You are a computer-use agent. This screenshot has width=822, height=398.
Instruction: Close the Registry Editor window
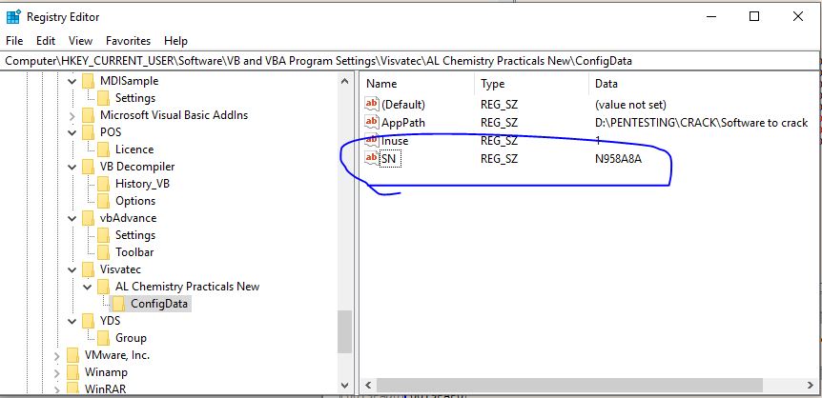[x=798, y=17]
